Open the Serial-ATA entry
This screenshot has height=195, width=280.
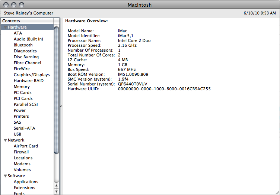coord(25,128)
